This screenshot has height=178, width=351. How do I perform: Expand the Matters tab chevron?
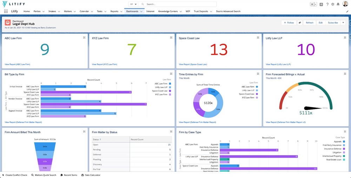point(74,12)
